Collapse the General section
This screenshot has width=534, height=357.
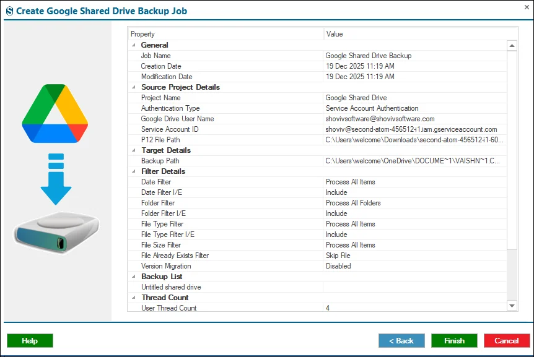click(x=134, y=45)
